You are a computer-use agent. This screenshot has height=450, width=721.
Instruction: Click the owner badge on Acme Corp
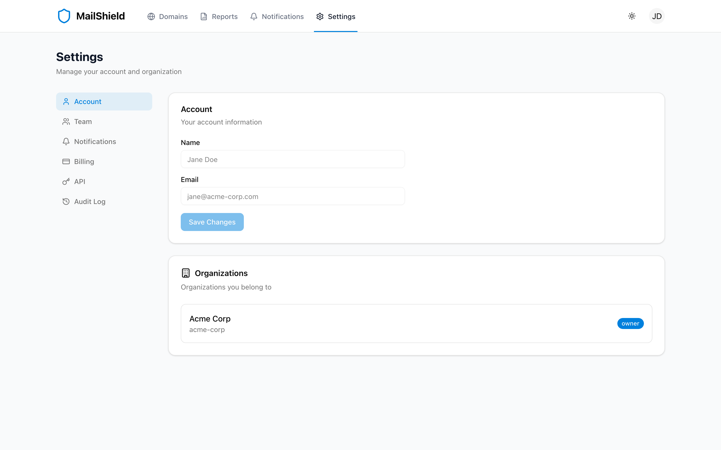click(x=630, y=323)
